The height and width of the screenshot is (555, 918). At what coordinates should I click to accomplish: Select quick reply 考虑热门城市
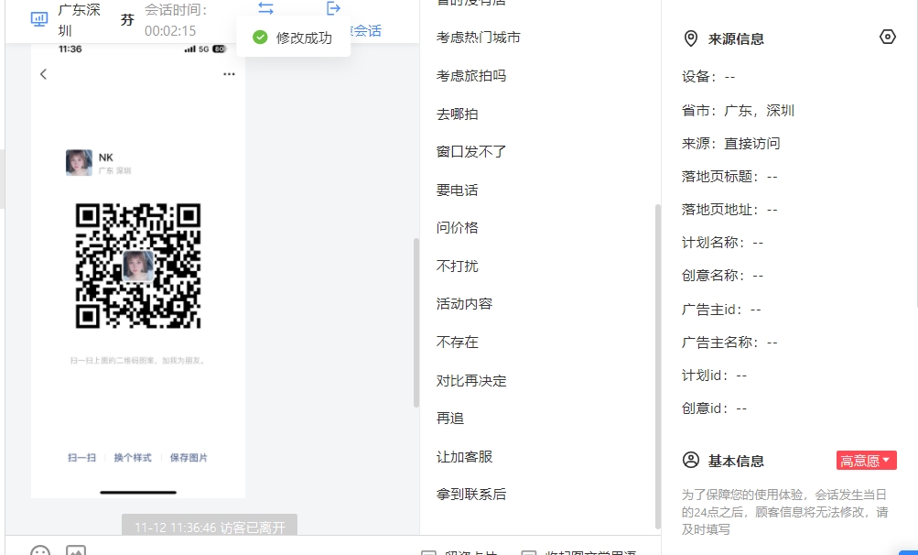click(x=479, y=38)
